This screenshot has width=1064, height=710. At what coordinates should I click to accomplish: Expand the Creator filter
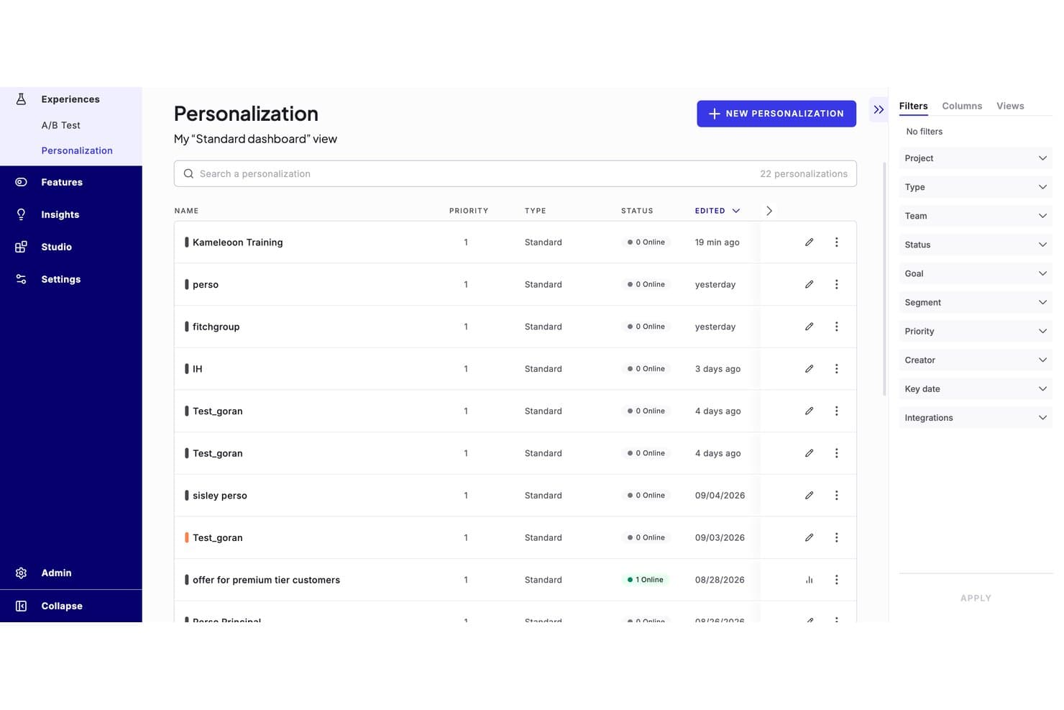[x=975, y=360]
